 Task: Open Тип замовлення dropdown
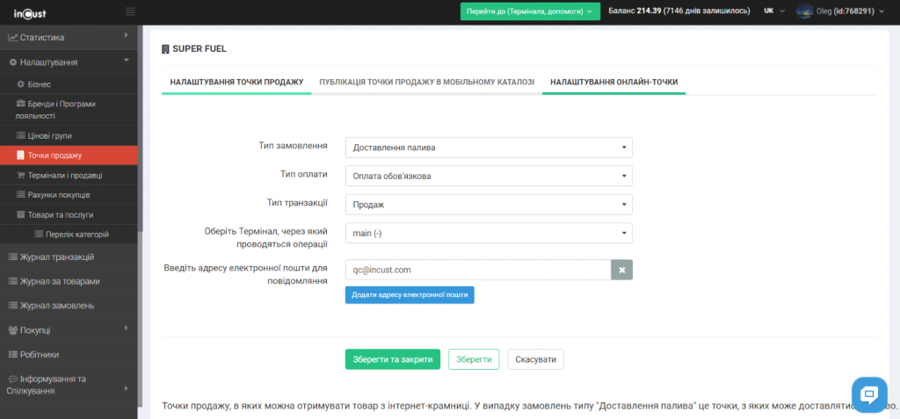coord(488,148)
